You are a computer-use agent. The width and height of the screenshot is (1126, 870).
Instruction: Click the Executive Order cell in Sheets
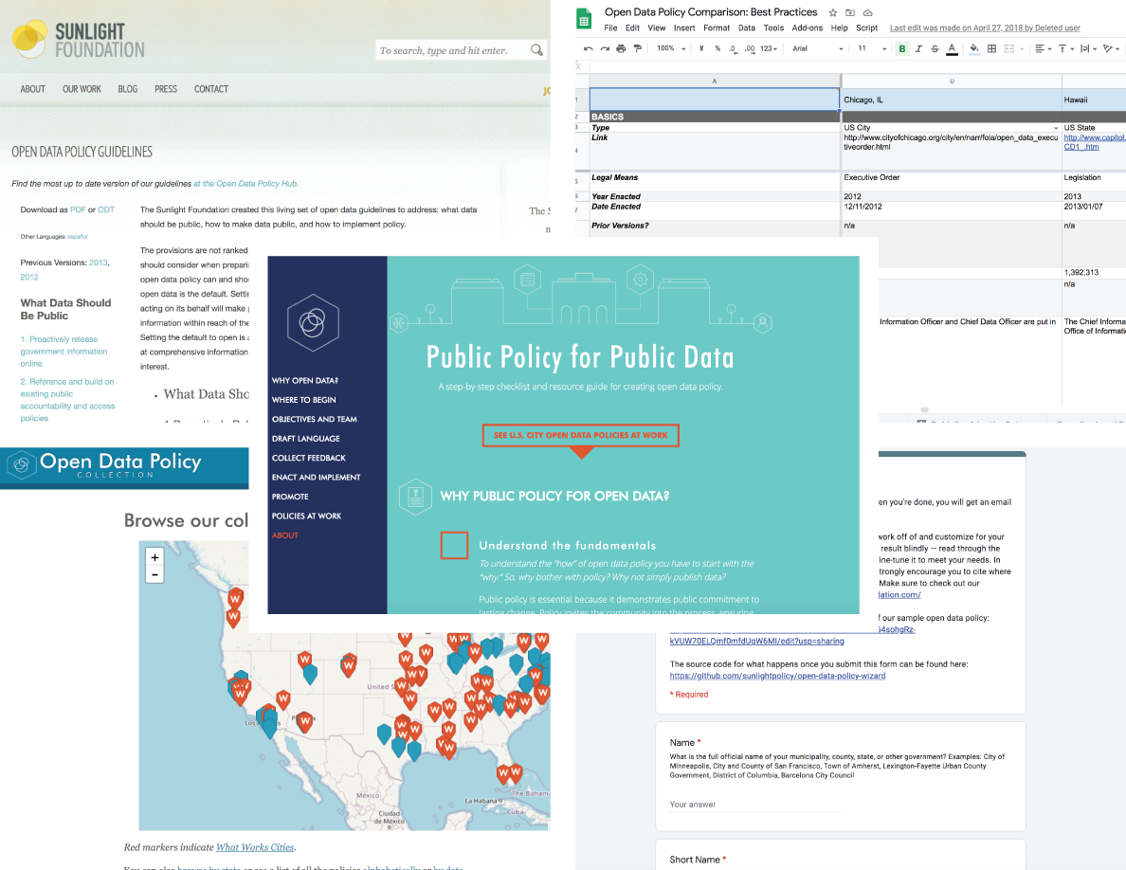951,181
